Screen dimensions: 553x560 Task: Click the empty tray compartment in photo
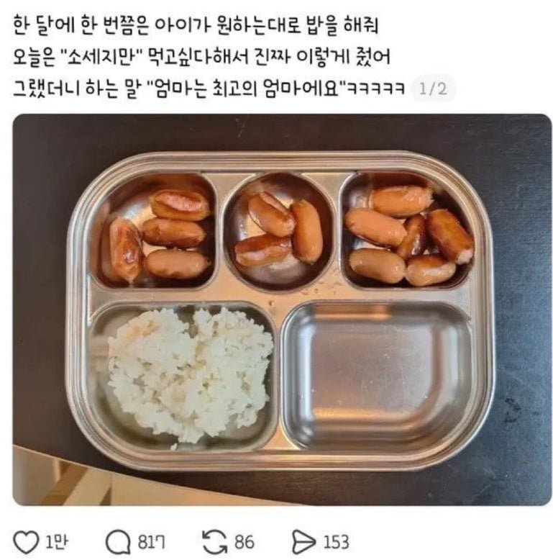click(x=378, y=376)
